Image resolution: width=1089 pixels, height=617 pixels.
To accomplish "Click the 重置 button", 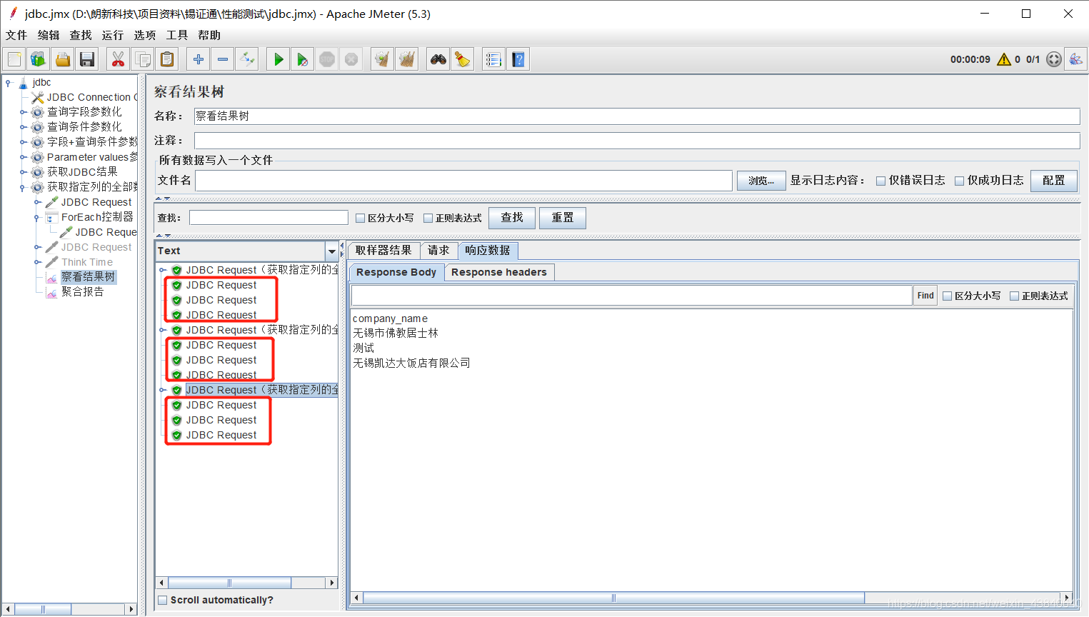I will point(563,218).
